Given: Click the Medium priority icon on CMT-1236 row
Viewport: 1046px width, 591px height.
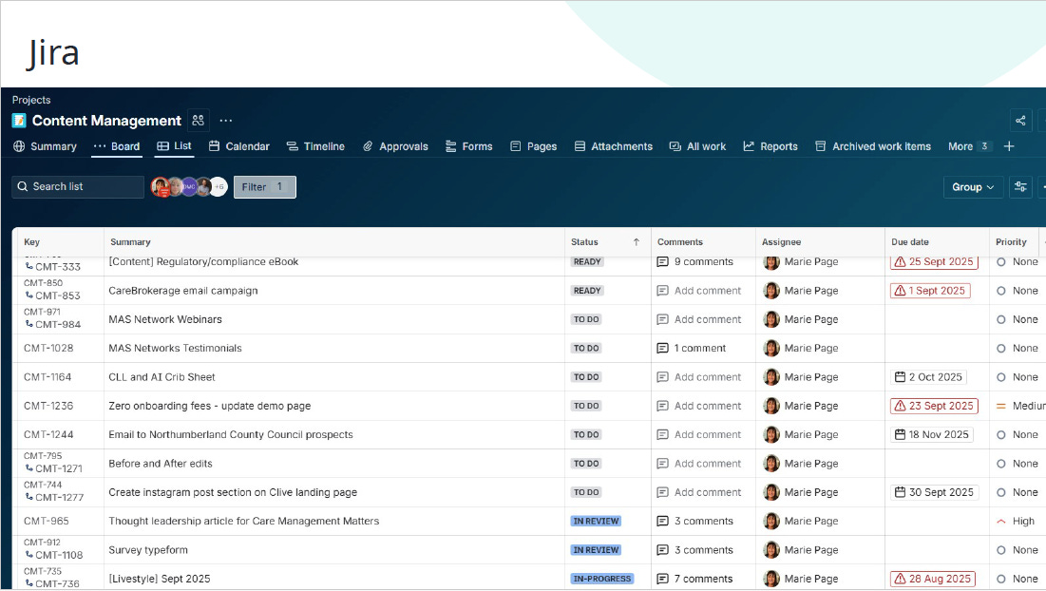Looking at the screenshot, I should 1000,407.
